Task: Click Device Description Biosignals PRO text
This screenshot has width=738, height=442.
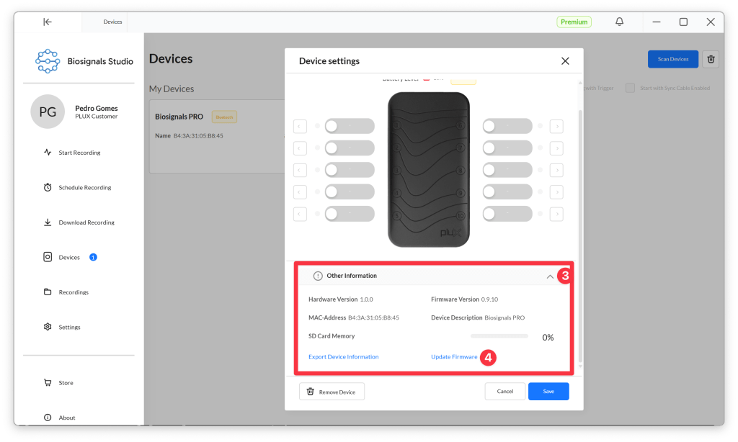Action: click(x=478, y=317)
